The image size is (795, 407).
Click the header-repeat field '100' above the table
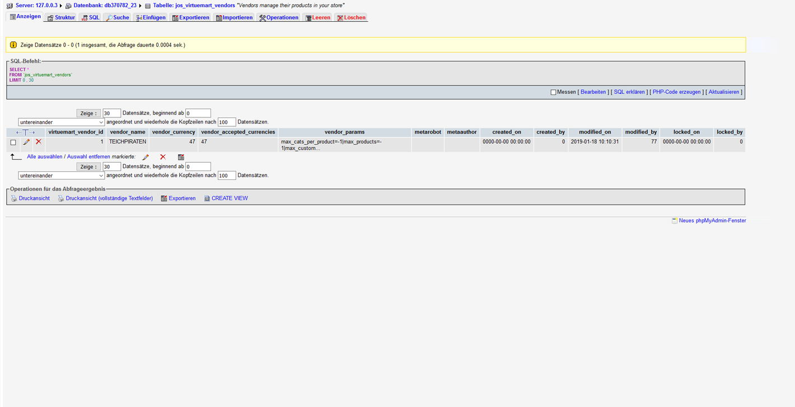[227, 122]
